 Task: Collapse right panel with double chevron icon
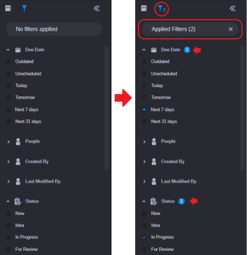coord(233,9)
